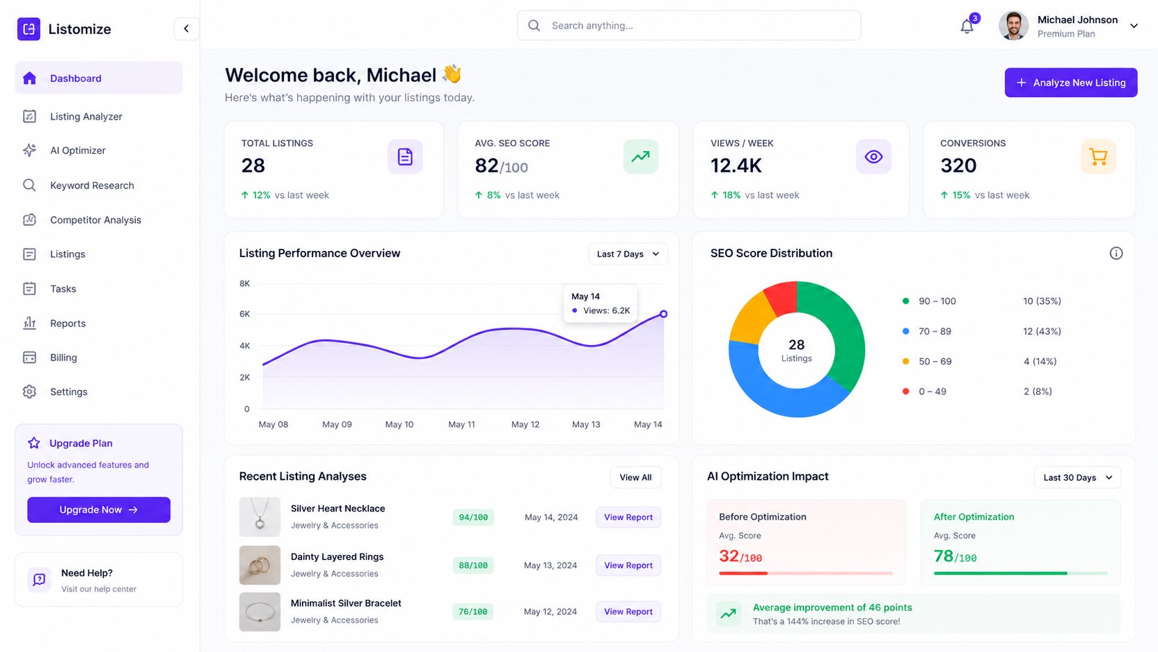Click the Billing card icon
This screenshot has width=1158, height=652.
(29, 358)
